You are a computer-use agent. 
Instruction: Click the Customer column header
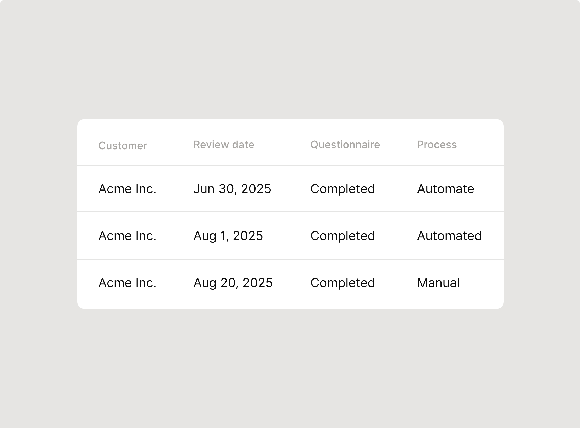tap(123, 146)
